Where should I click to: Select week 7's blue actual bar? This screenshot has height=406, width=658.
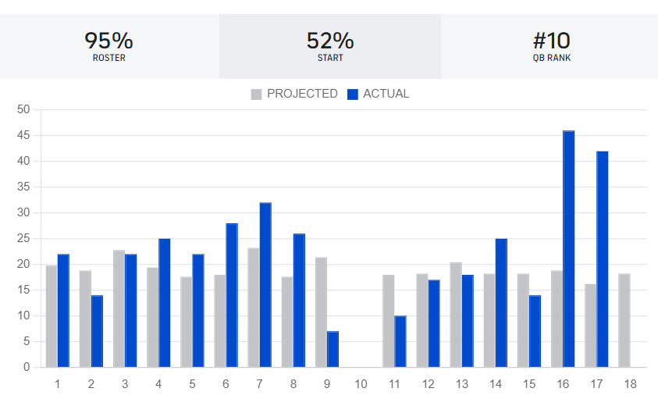point(265,285)
